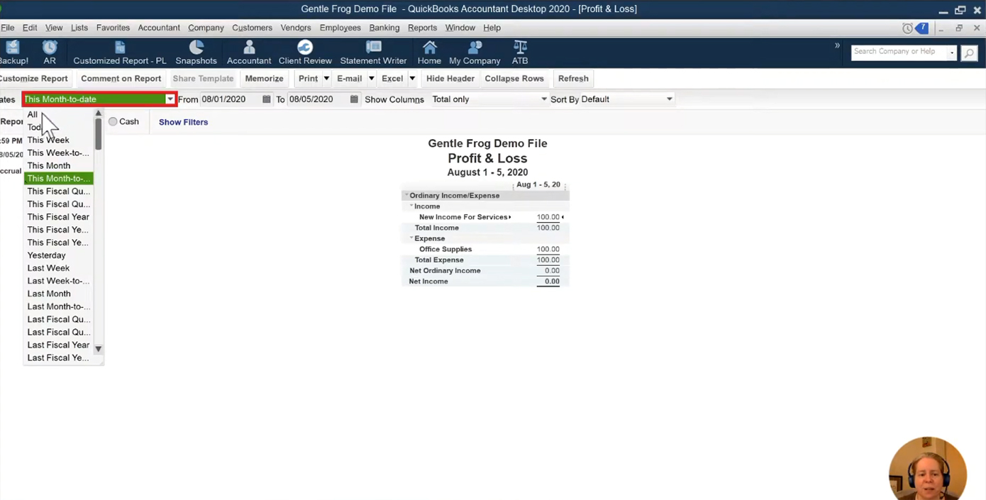Open the AR icon in the toolbar
The width and height of the screenshot is (986, 500).
coord(50,52)
